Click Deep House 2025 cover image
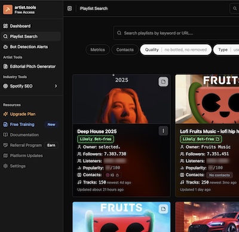The image size is (239, 232). [x=121, y=99]
